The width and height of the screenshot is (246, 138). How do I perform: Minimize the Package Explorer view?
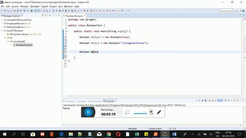[56, 15]
